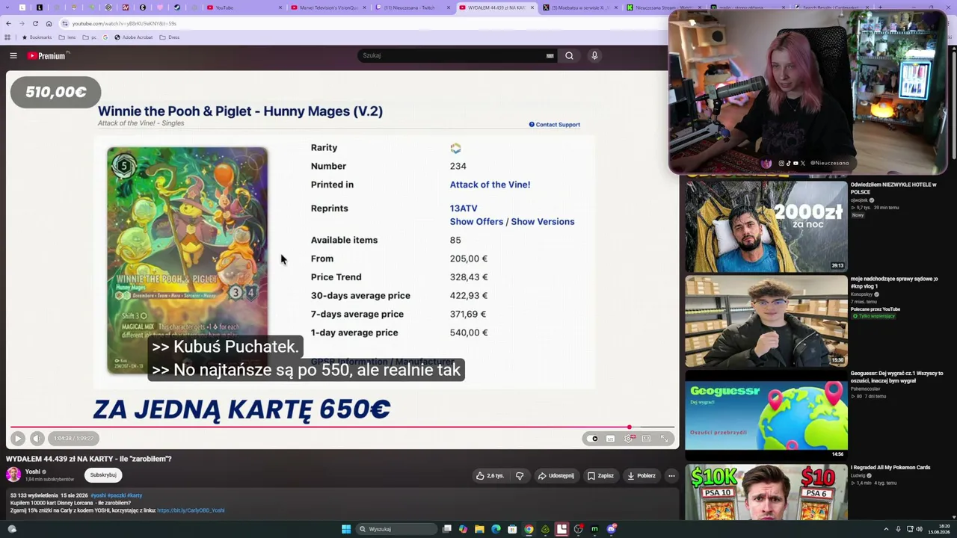Close the WYDAŁEM 44.439 zł tab
957x538 pixels.
point(533,7)
